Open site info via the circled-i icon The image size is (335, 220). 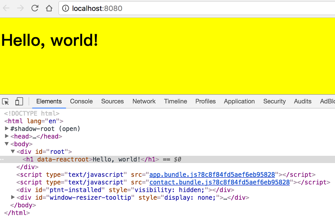tap(65, 8)
